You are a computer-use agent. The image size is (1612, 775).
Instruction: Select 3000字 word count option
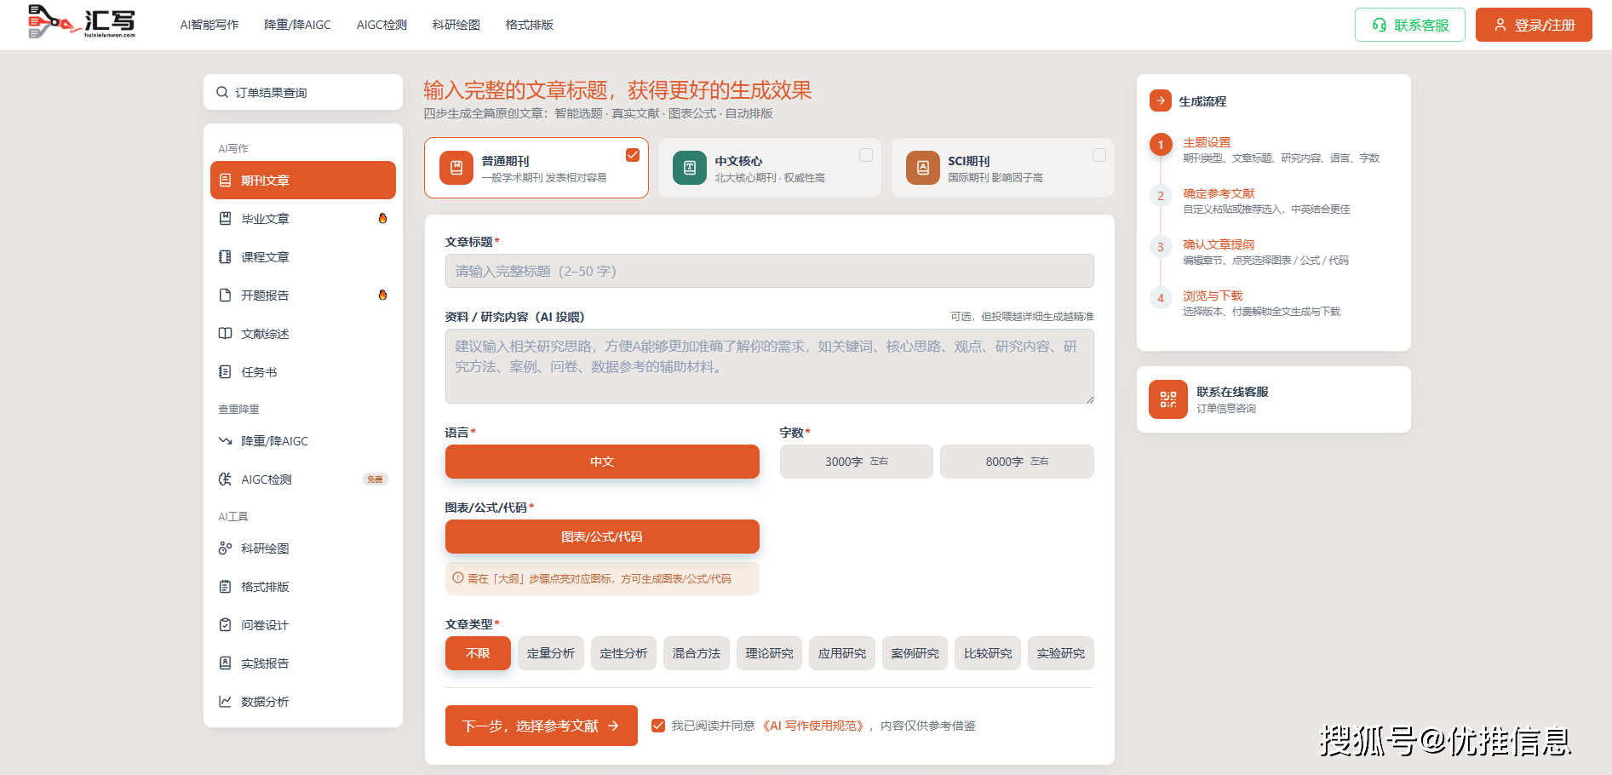pos(857,462)
